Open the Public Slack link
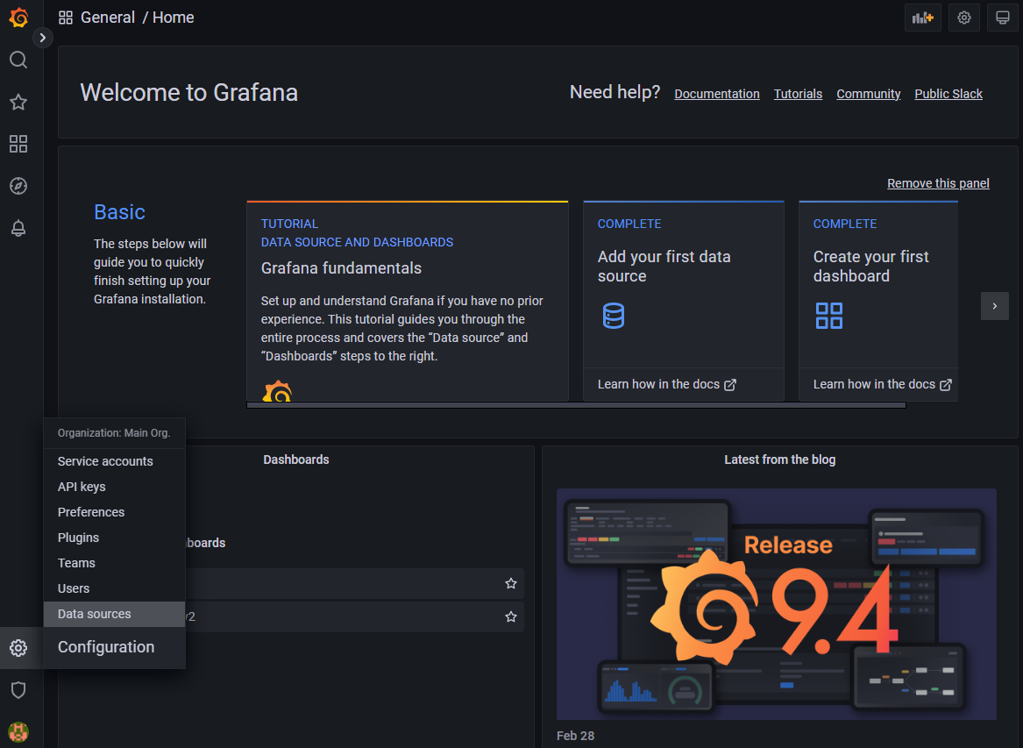The image size is (1023, 748). (948, 94)
